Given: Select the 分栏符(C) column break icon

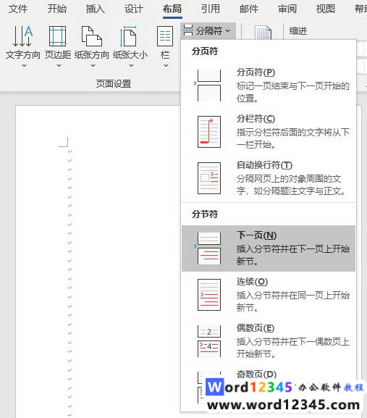Looking at the screenshot, I should 209,132.
